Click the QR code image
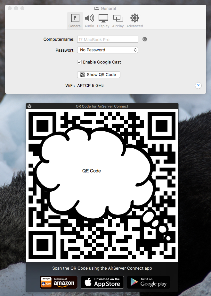211x296 pixels. click(102, 185)
